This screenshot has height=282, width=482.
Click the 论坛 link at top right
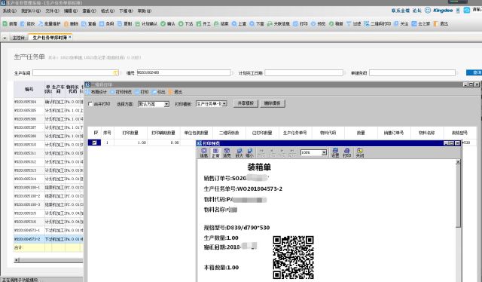(x=416, y=11)
